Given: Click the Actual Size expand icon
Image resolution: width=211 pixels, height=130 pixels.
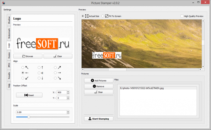Looking at the screenshot, I should (87, 16).
